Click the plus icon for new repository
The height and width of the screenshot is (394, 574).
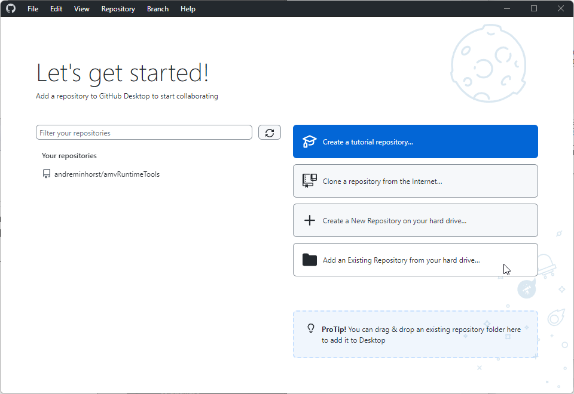tap(309, 220)
